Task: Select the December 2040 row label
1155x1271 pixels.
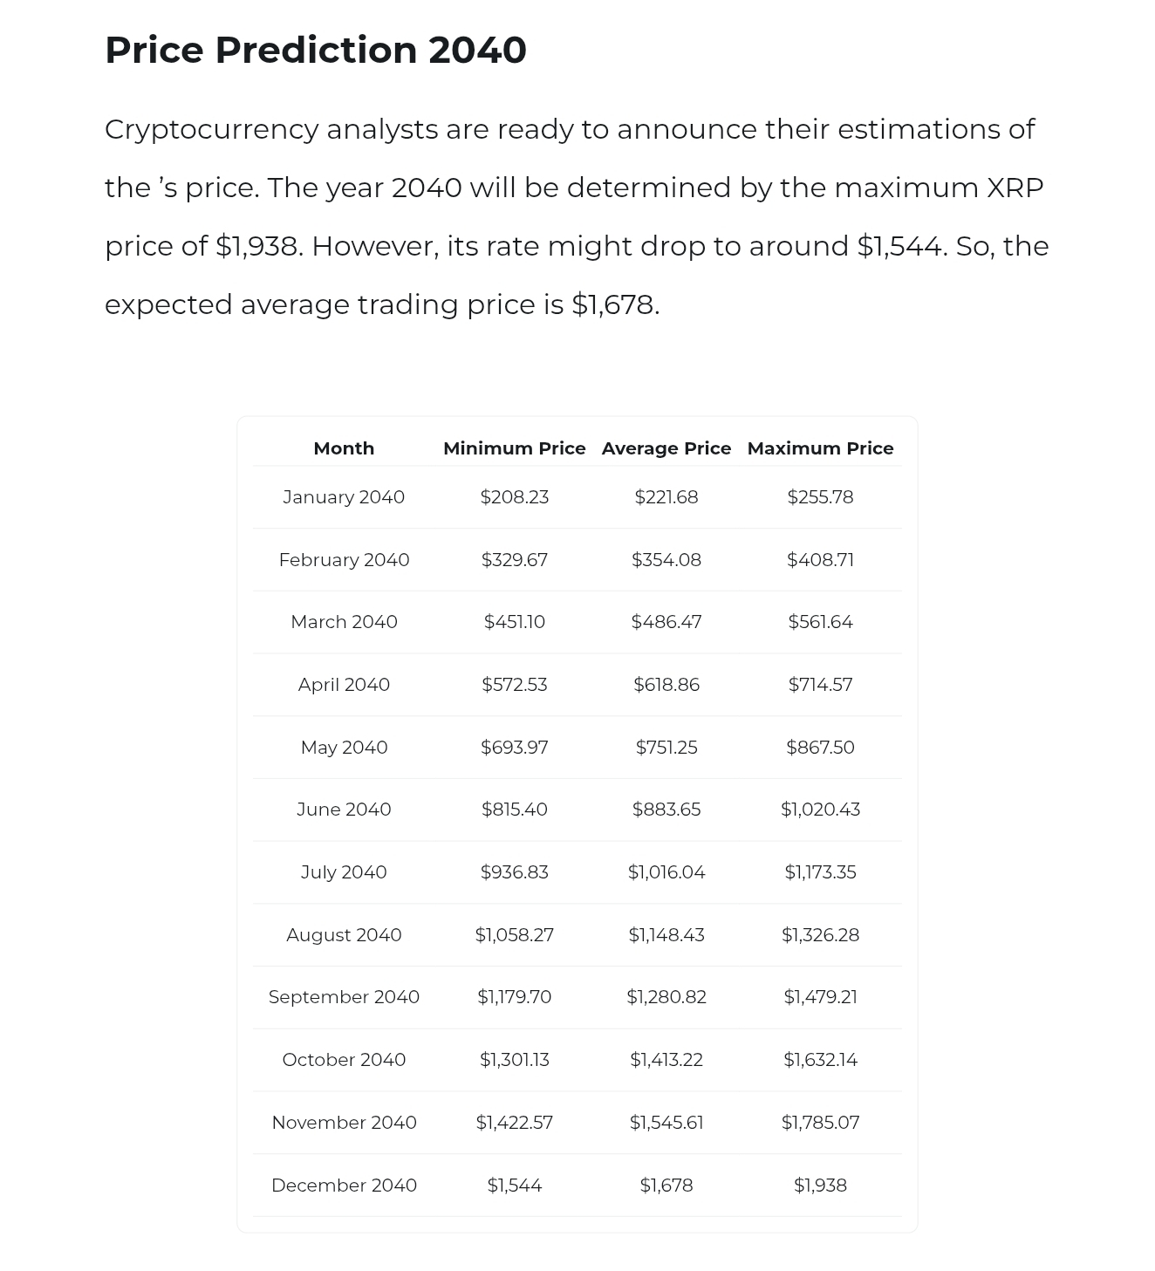Action: [x=344, y=1186]
